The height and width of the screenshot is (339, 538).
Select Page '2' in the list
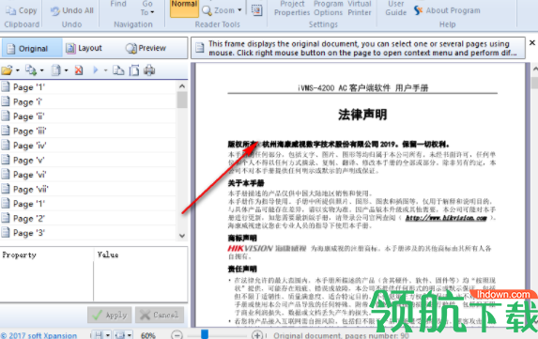point(88,218)
